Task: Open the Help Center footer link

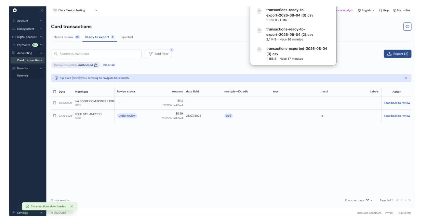Action: [x=404, y=213]
